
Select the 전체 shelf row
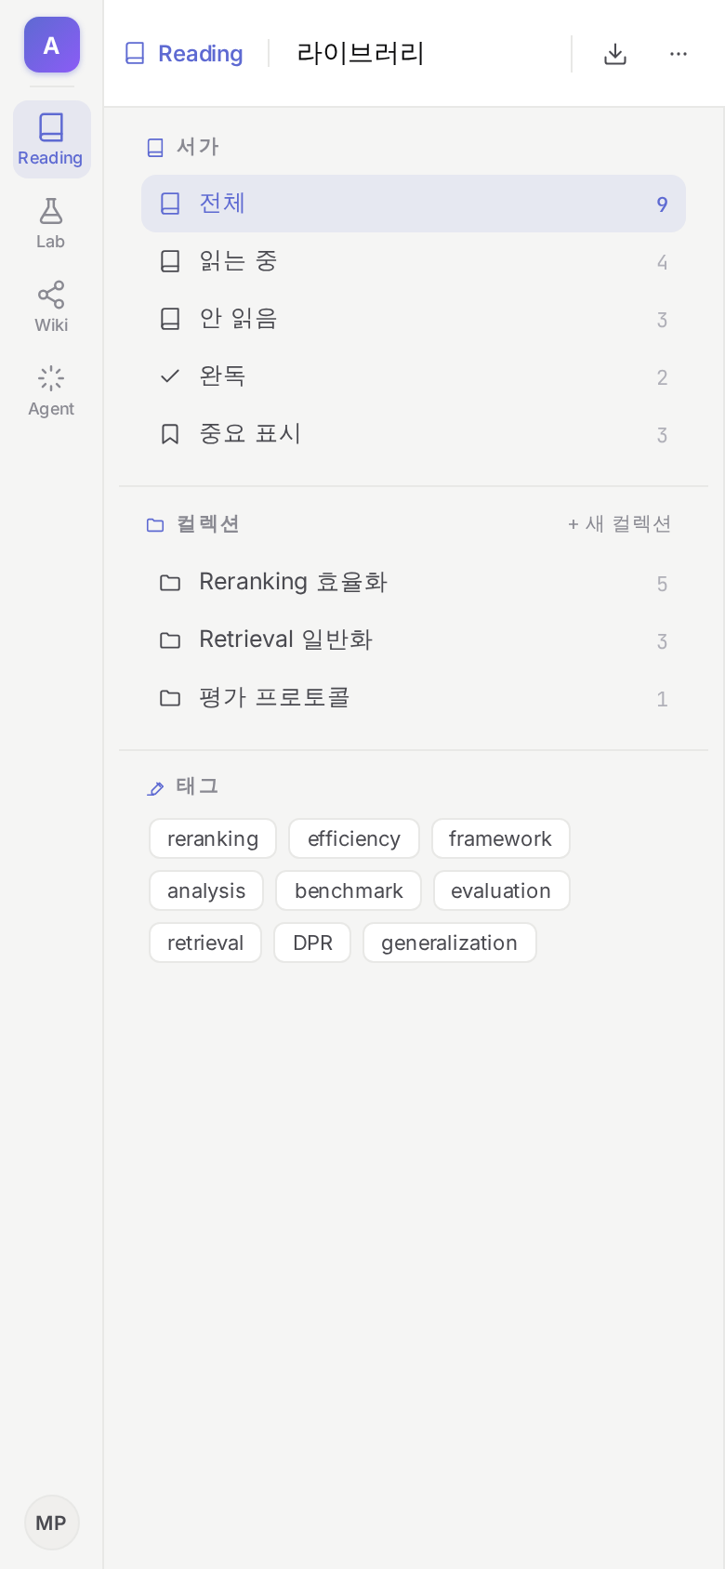click(x=414, y=204)
